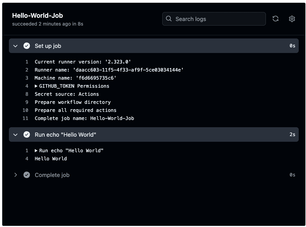Select the Machine name 'f6d6695735c6' line

tap(75, 78)
